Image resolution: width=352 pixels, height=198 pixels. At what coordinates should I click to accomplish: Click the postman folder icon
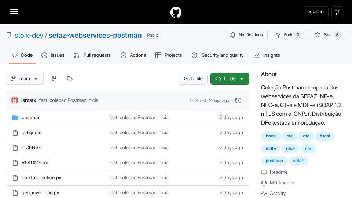click(x=15, y=118)
